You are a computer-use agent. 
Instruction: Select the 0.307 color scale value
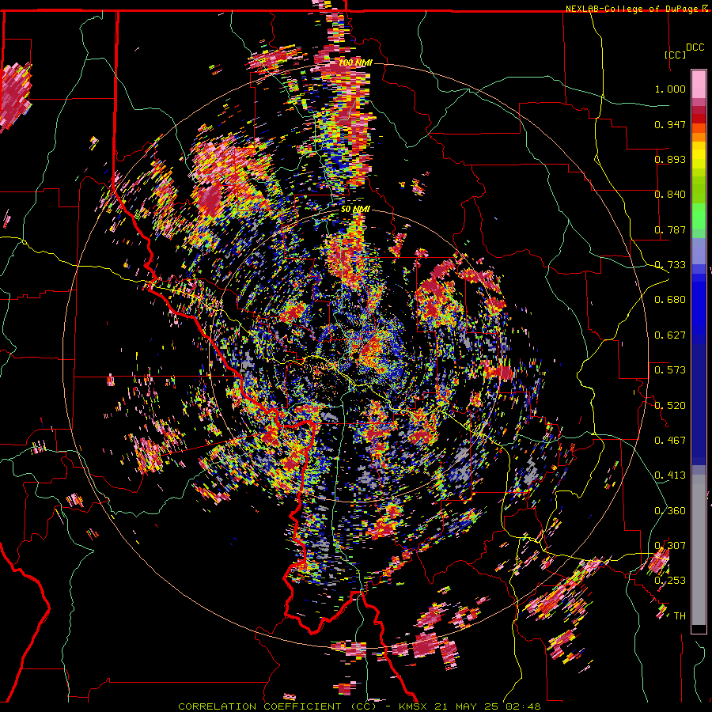(x=670, y=546)
